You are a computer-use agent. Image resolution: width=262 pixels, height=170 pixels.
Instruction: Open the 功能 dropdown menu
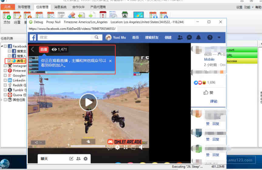(249, 7)
